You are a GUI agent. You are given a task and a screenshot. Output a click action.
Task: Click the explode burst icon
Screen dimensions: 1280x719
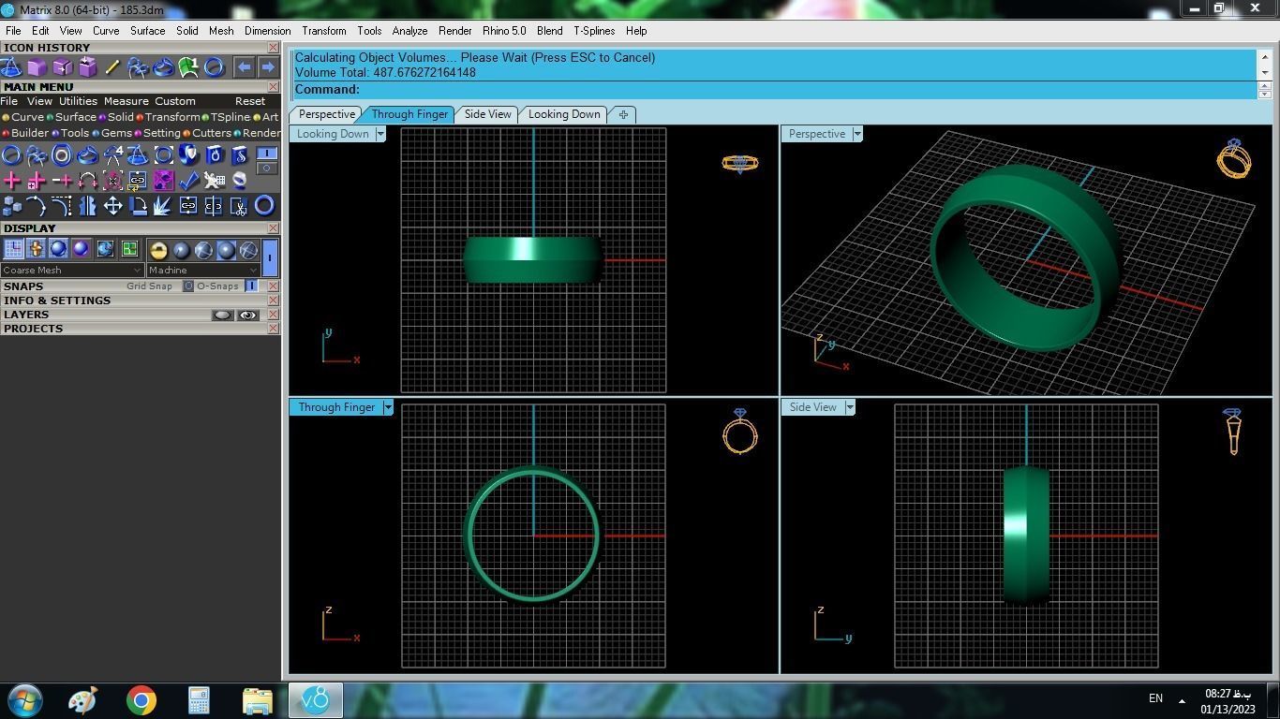pyautogui.click(x=162, y=205)
